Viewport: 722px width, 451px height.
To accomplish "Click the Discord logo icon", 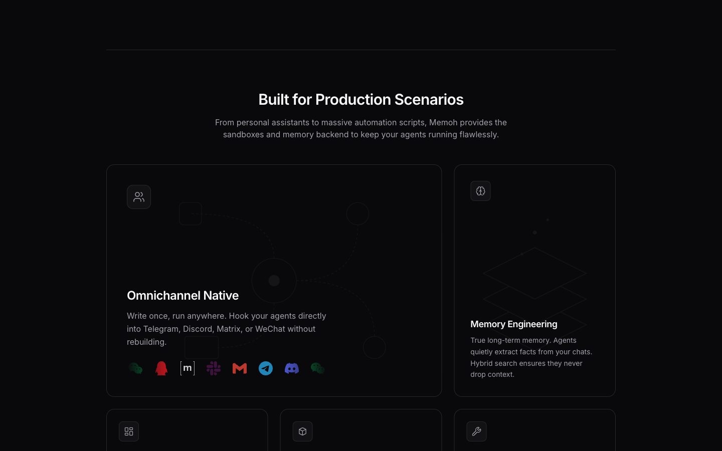I will (x=292, y=368).
